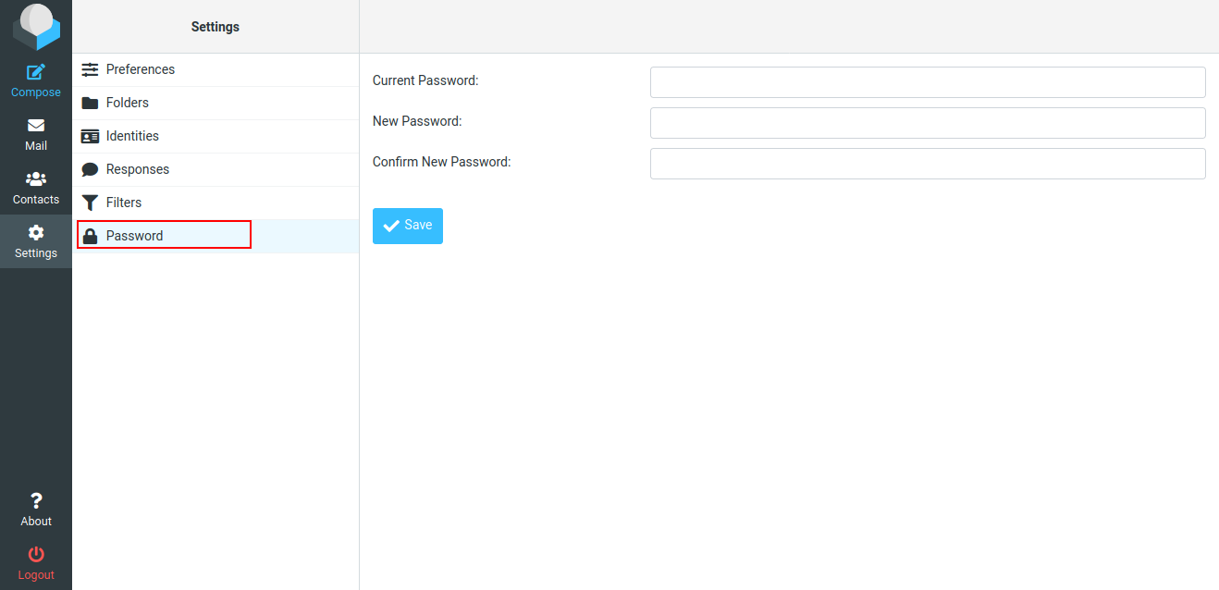This screenshot has width=1219, height=590.
Task: Click the Save button
Action: point(408,226)
